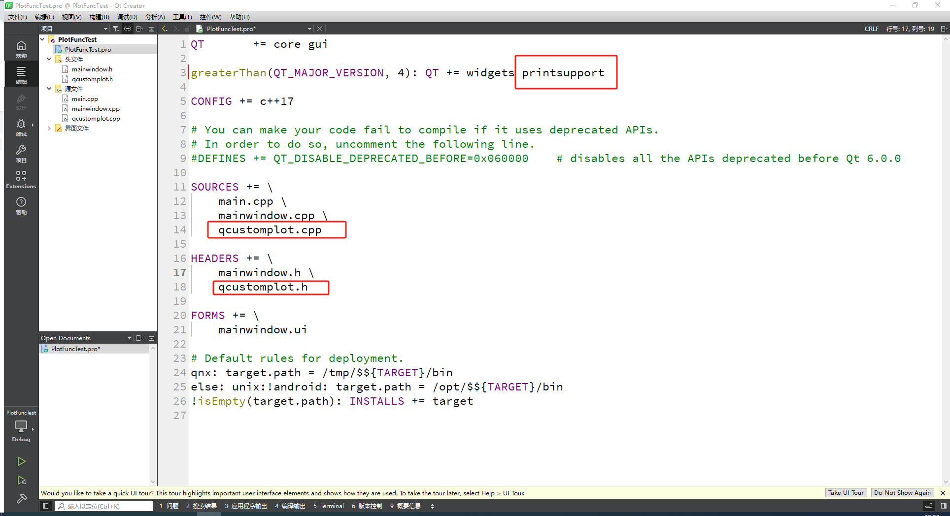The image size is (950, 516).
Task: Expand the 界面文件 forms folder
Action: click(49, 128)
